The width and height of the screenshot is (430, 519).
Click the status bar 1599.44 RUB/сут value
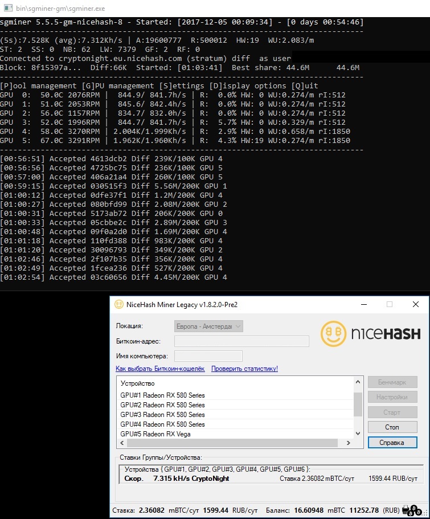[x=230, y=510]
